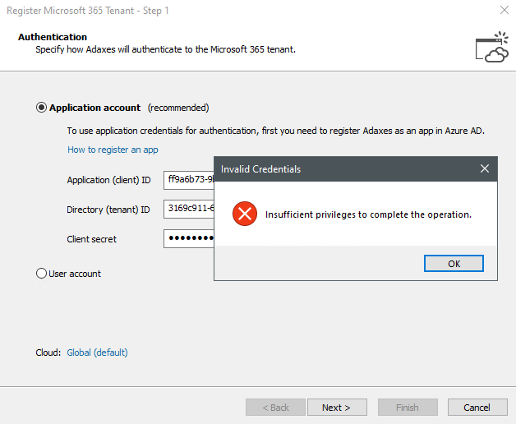The height and width of the screenshot is (424, 516).
Task: Open the How to register an app link
Action: click(113, 150)
